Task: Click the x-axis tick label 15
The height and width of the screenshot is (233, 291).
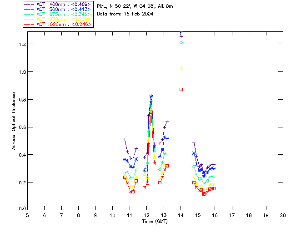Action: pyautogui.click(x=198, y=215)
